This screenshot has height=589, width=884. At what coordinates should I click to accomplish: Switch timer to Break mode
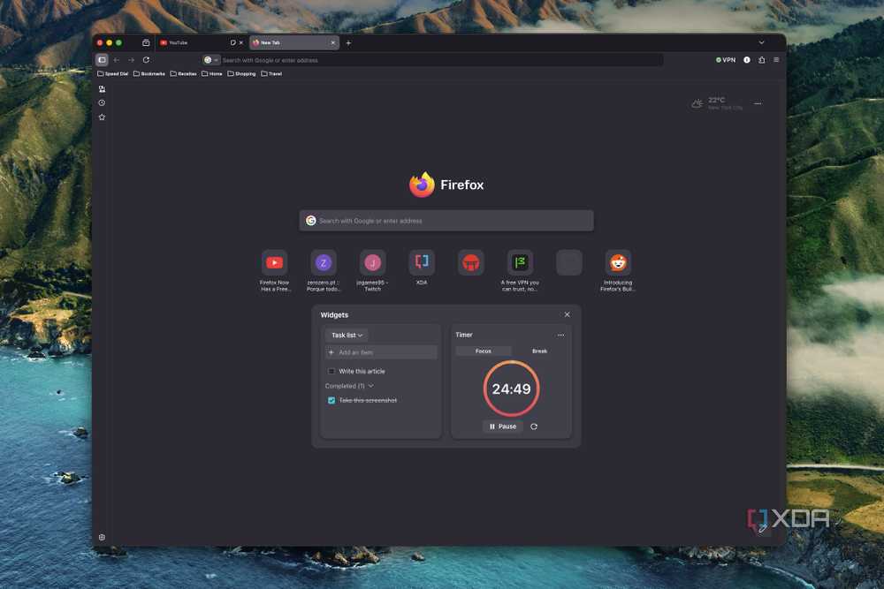pyautogui.click(x=539, y=351)
